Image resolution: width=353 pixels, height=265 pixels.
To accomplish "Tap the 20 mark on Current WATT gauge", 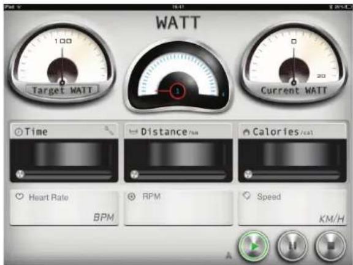I will click(321, 76).
